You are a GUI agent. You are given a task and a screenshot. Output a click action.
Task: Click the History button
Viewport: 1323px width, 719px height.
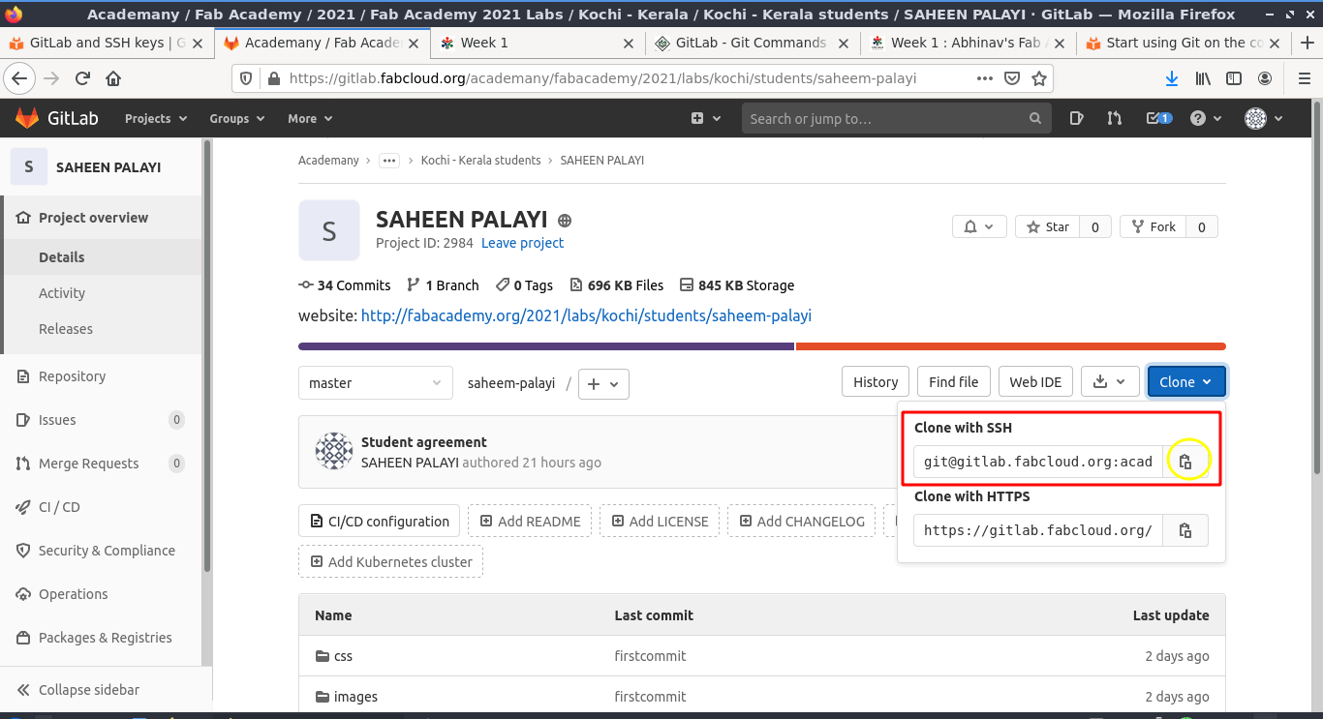point(876,381)
